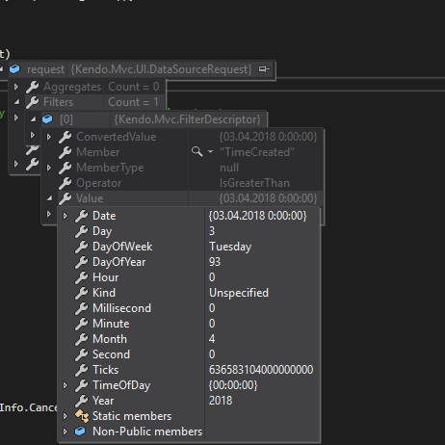Click the wrench icon of ConvertedValue
The width and height of the screenshot is (445, 445).
click(65, 137)
